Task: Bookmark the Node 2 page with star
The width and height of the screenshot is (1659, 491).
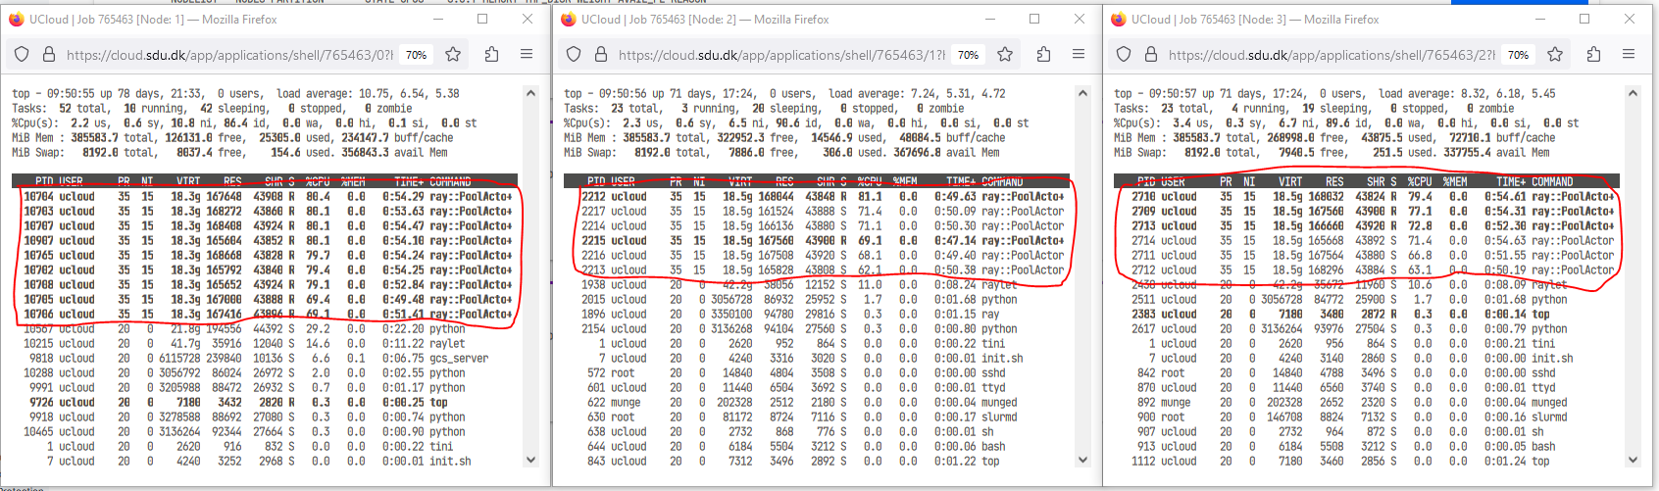Action: [1005, 55]
